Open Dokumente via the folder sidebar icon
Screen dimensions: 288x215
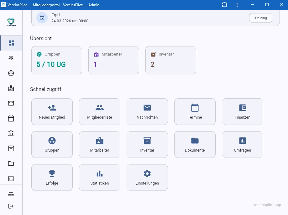11,163
